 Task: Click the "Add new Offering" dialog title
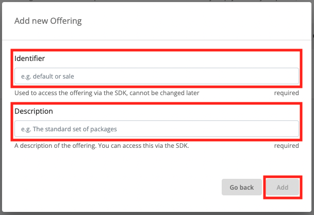[x=48, y=21]
